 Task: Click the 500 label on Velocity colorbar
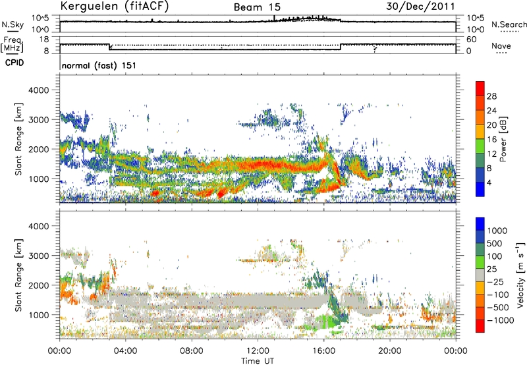coord(495,244)
